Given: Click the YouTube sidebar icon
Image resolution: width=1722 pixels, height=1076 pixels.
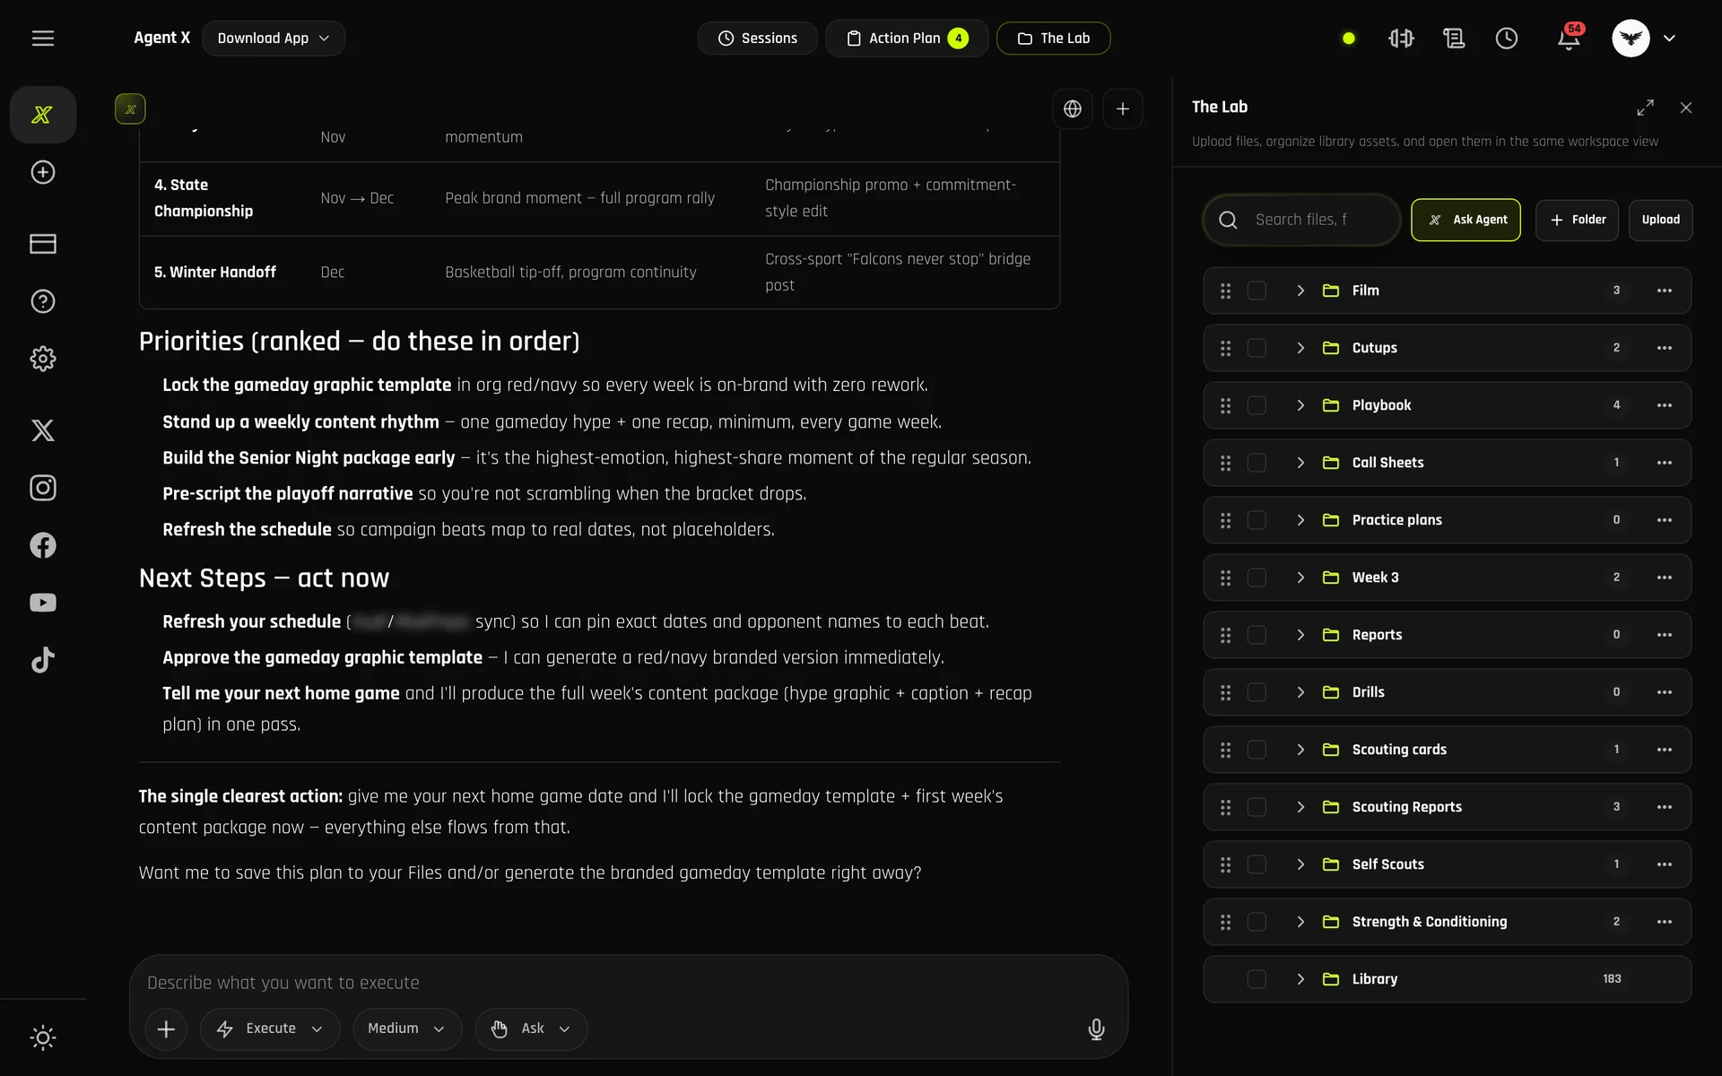Looking at the screenshot, I should (43, 603).
